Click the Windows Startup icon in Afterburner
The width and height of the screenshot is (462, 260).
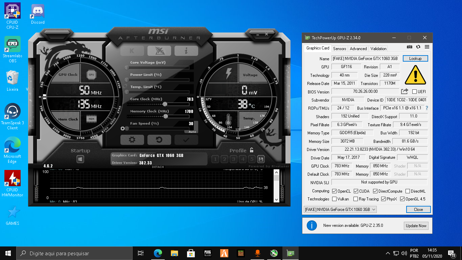pos(80,159)
